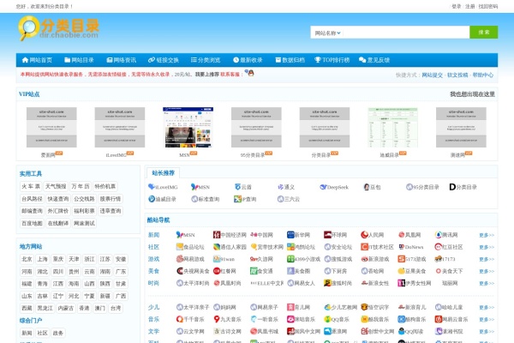Click the QQ音乐 icon
514x343 pixels.
(x=327, y=319)
